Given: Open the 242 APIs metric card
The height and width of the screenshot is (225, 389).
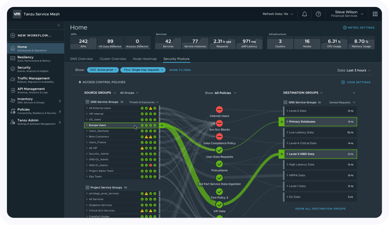Looking at the screenshot, I should click(x=83, y=43).
